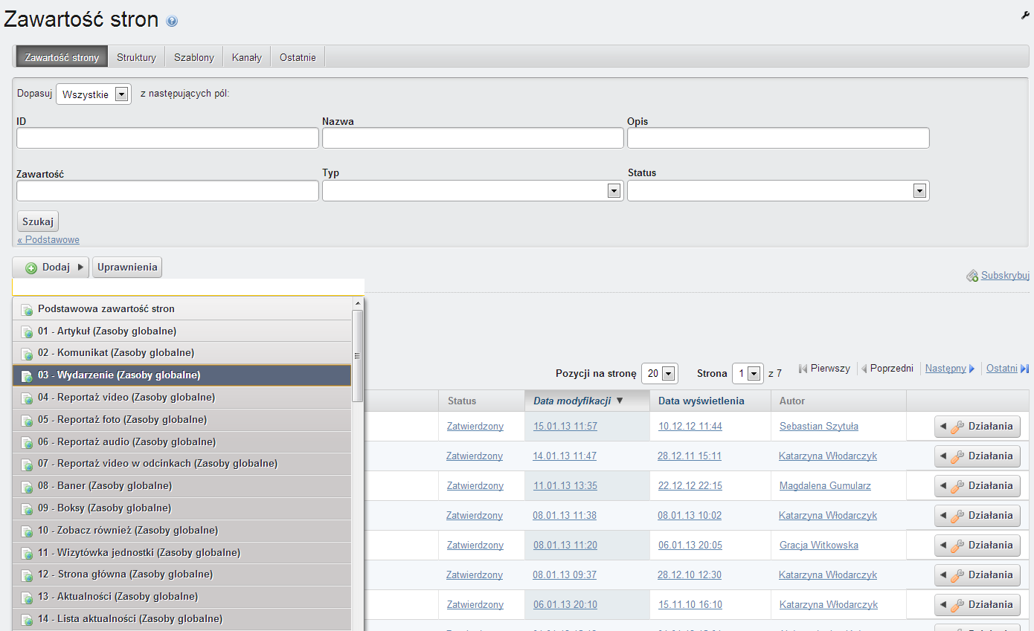
Task: Choose 14 - Lista aktualności menu entry
Action: click(x=182, y=619)
